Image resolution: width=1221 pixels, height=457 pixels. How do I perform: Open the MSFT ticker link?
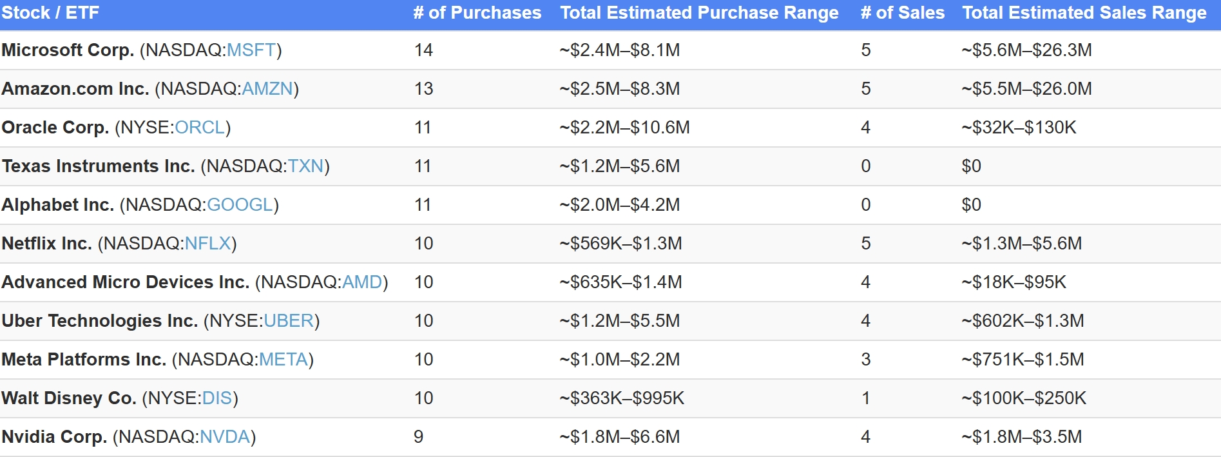pyautogui.click(x=251, y=50)
